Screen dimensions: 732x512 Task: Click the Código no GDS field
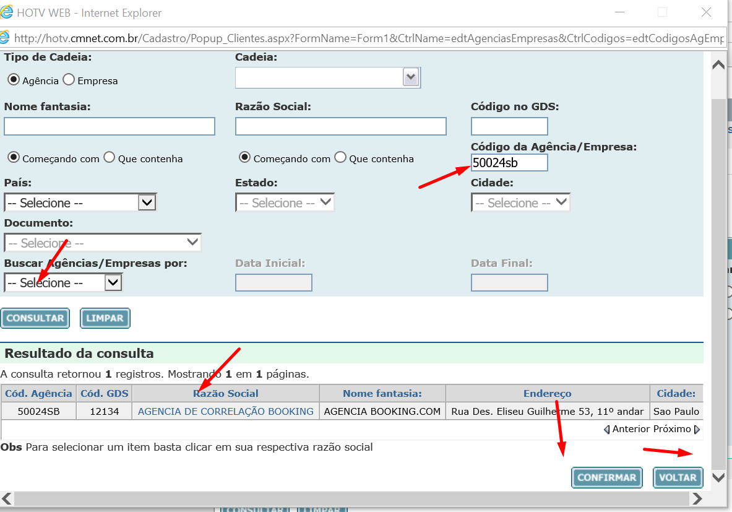[509, 126]
